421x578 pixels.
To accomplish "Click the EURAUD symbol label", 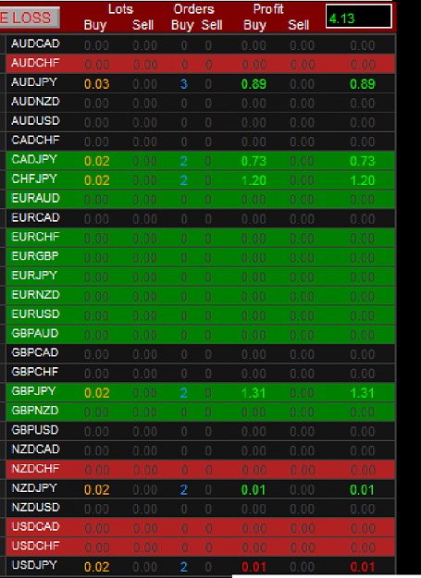I will pos(35,198).
